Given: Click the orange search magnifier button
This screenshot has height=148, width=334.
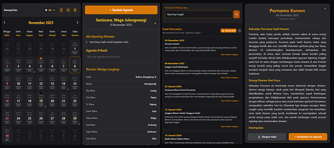Looking at the screenshot, I should pyautogui.click(x=236, y=14).
